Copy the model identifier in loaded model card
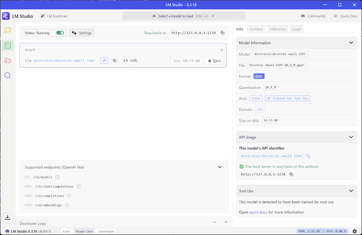The height and width of the screenshot is (235, 362). click(x=114, y=61)
